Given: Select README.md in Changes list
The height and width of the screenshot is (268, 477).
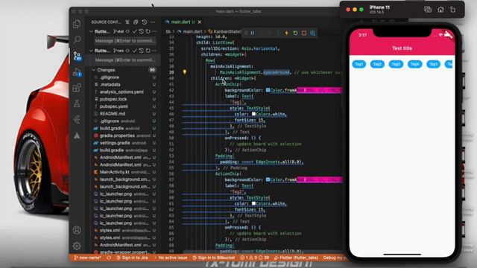Looking at the screenshot, I should 113,114.
